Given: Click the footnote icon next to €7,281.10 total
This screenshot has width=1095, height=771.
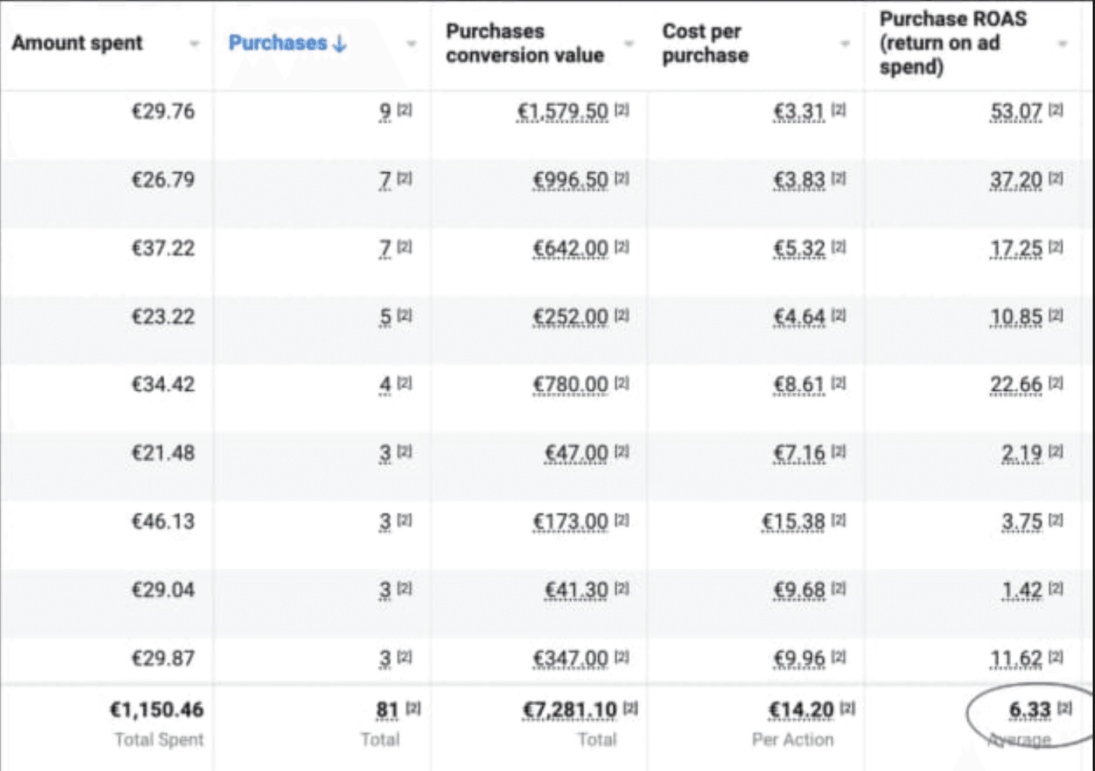Looking at the screenshot, I should pyautogui.click(x=630, y=708).
